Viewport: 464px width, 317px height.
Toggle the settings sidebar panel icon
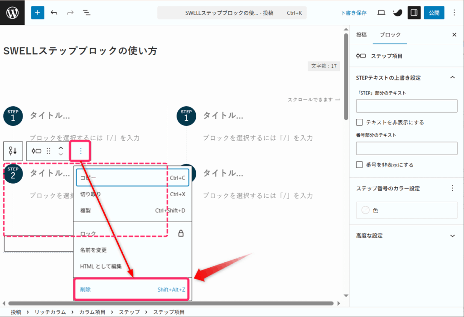(413, 13)
